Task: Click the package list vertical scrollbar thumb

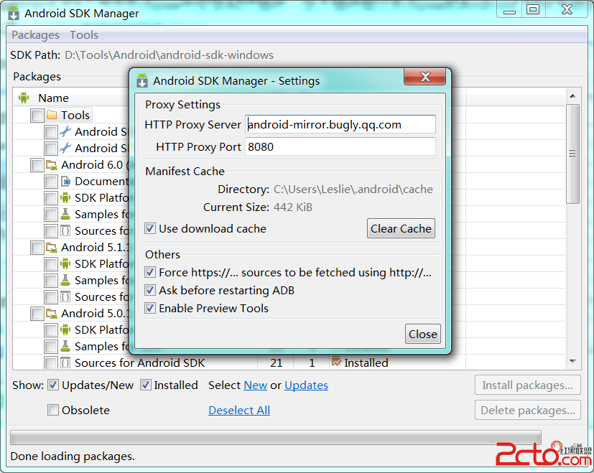Action: point(572,154)
